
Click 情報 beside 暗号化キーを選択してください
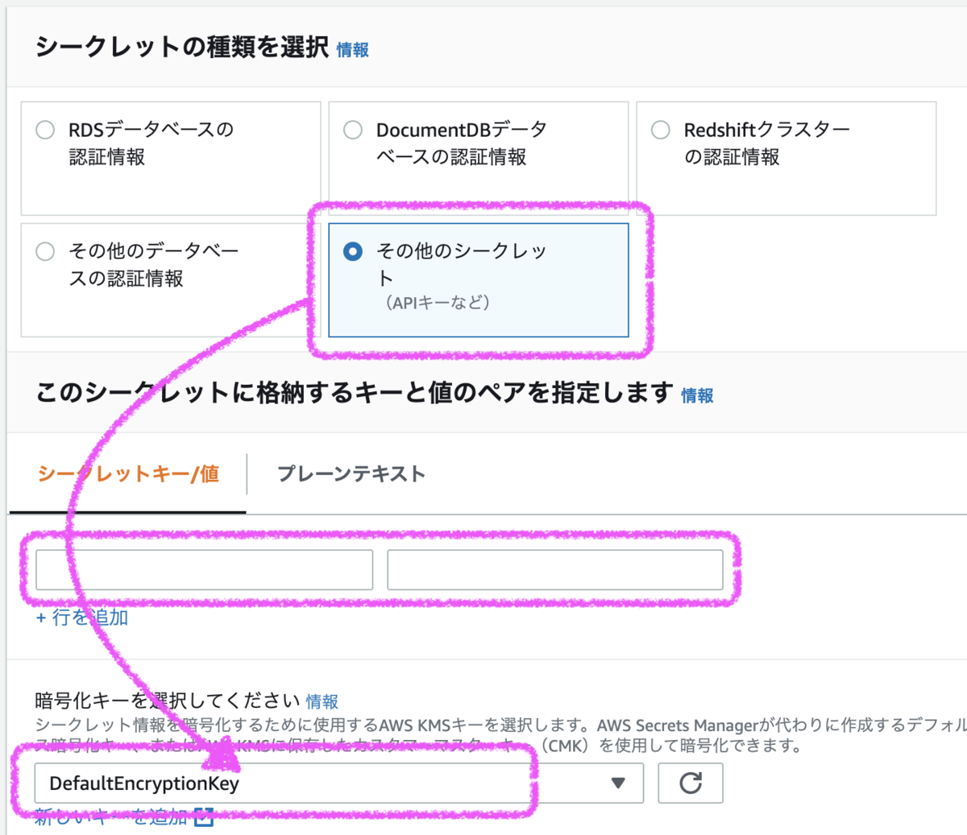coord(321,701)
